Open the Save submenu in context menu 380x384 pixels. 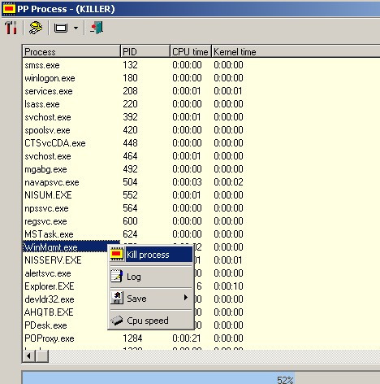tap(151, 299)
